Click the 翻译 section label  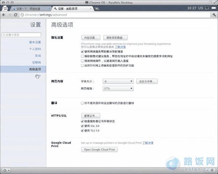(54, 103)
